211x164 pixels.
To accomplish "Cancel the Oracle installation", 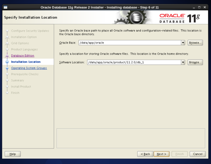I will click(197, 154).
